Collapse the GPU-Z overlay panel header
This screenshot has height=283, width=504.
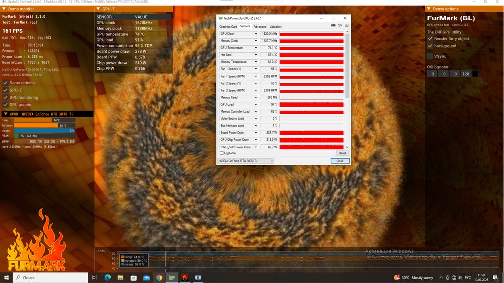tap(98, 9)
